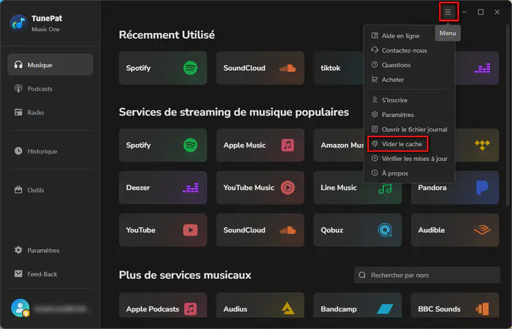Switch to Radio in the sidebar

click(x=50, y=113)
